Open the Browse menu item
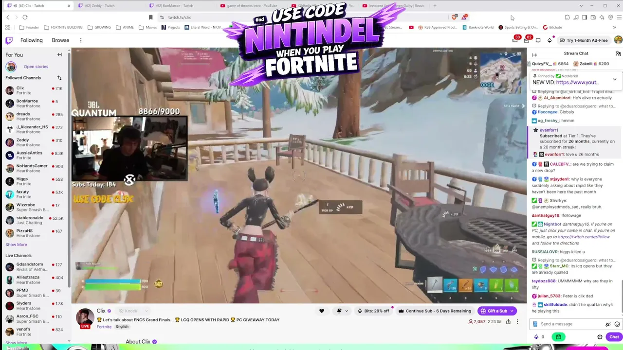623x350 pixels. tap(60, 40)
